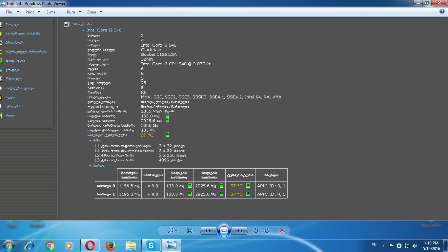Rotate the image clockwise
The height and width of the screenshot is (252, 448).
(x=267, y=231)
